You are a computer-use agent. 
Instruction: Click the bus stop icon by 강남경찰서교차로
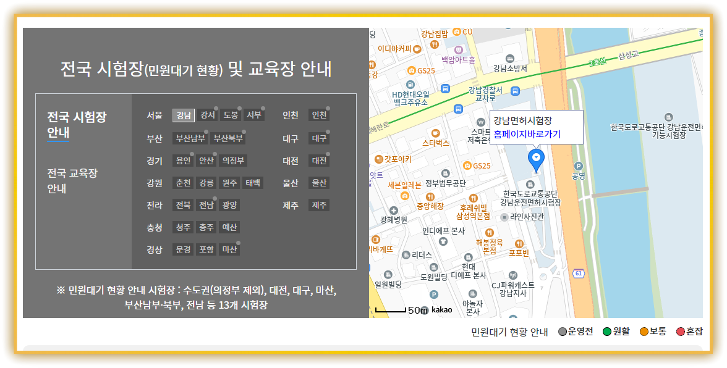point(515,90)
